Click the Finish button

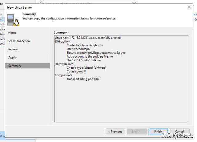click(158, 132)
